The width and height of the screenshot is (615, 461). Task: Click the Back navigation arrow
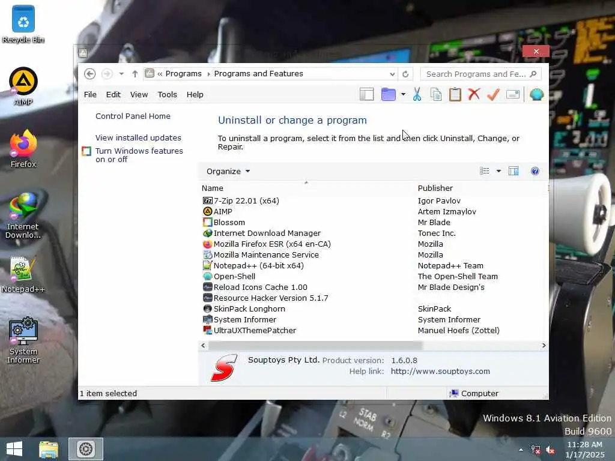pyautogui.click(x=90, y=74)
